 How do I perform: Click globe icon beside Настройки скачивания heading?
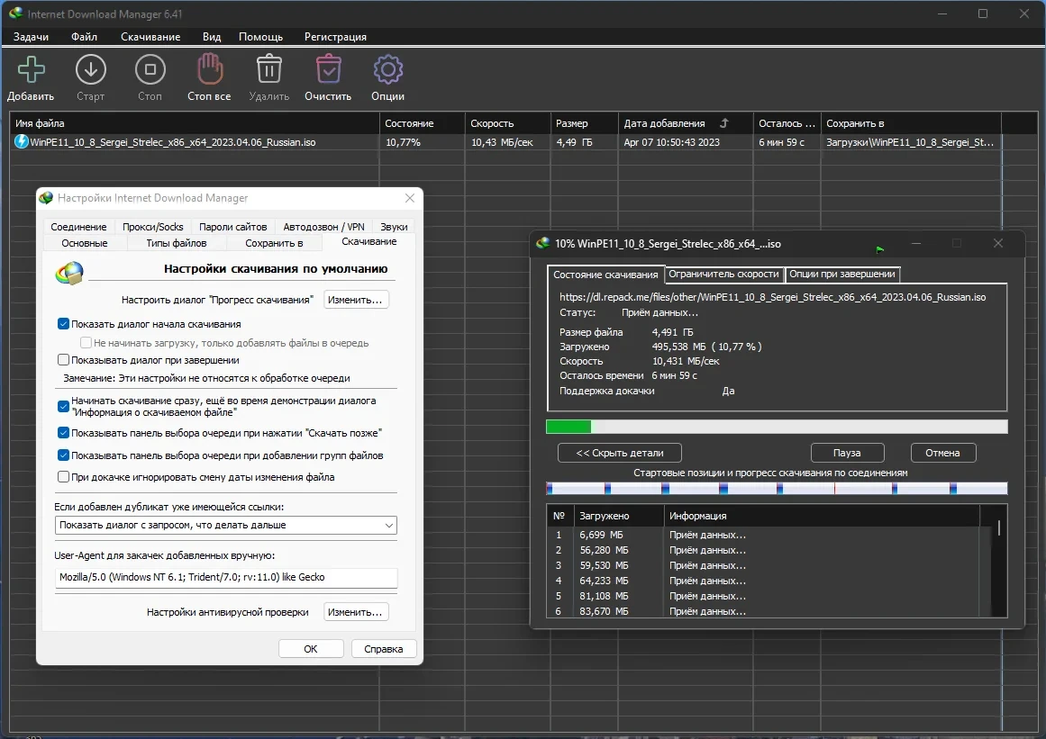point(70,273)
